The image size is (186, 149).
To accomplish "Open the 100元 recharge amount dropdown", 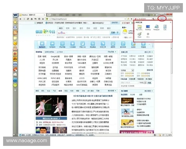I will click(x=145, y=83).
